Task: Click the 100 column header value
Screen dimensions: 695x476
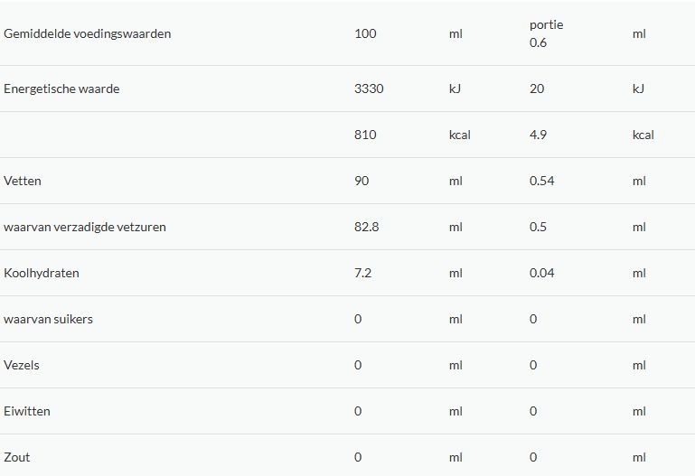Action: tap(365, 33)
